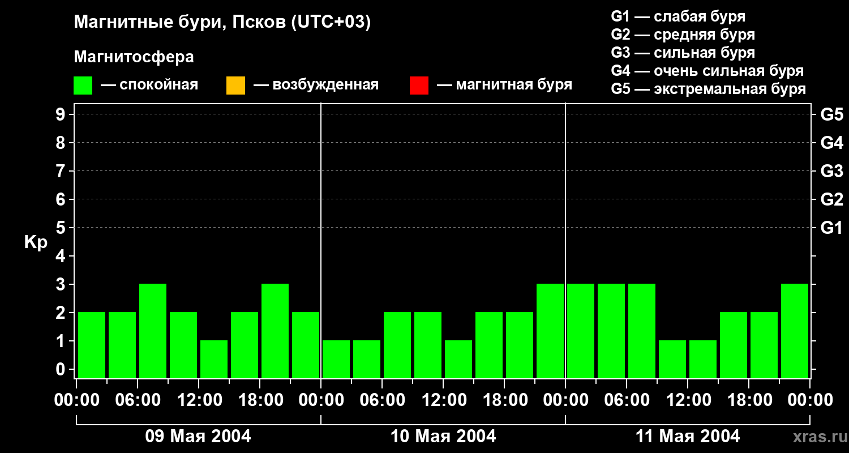Click the last bar on 11 May
This screenshot has height=453, width=849.
(x=795, y=331)
